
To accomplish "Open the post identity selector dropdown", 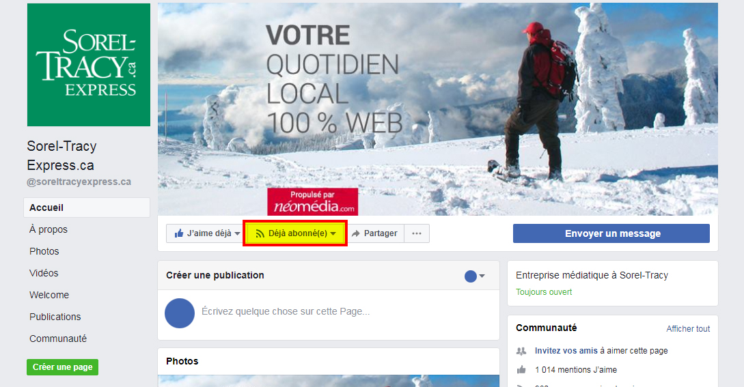I will [475, 276].
